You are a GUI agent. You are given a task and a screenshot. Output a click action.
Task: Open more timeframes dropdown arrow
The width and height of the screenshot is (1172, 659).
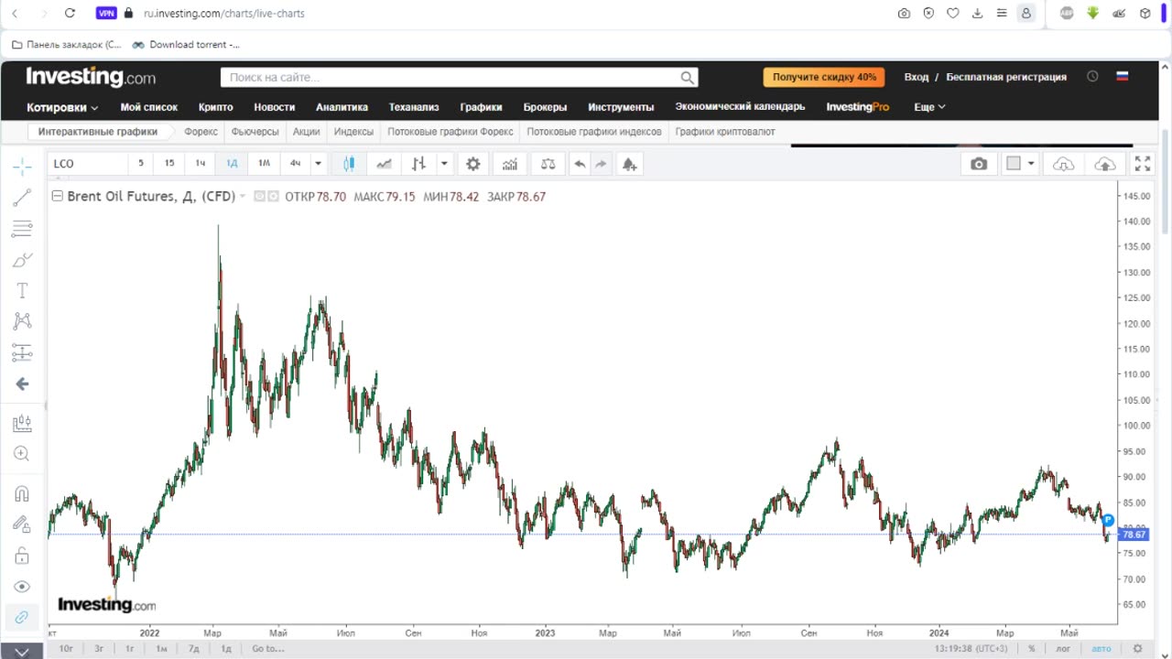pyautogui.click(x=318, y=163)
